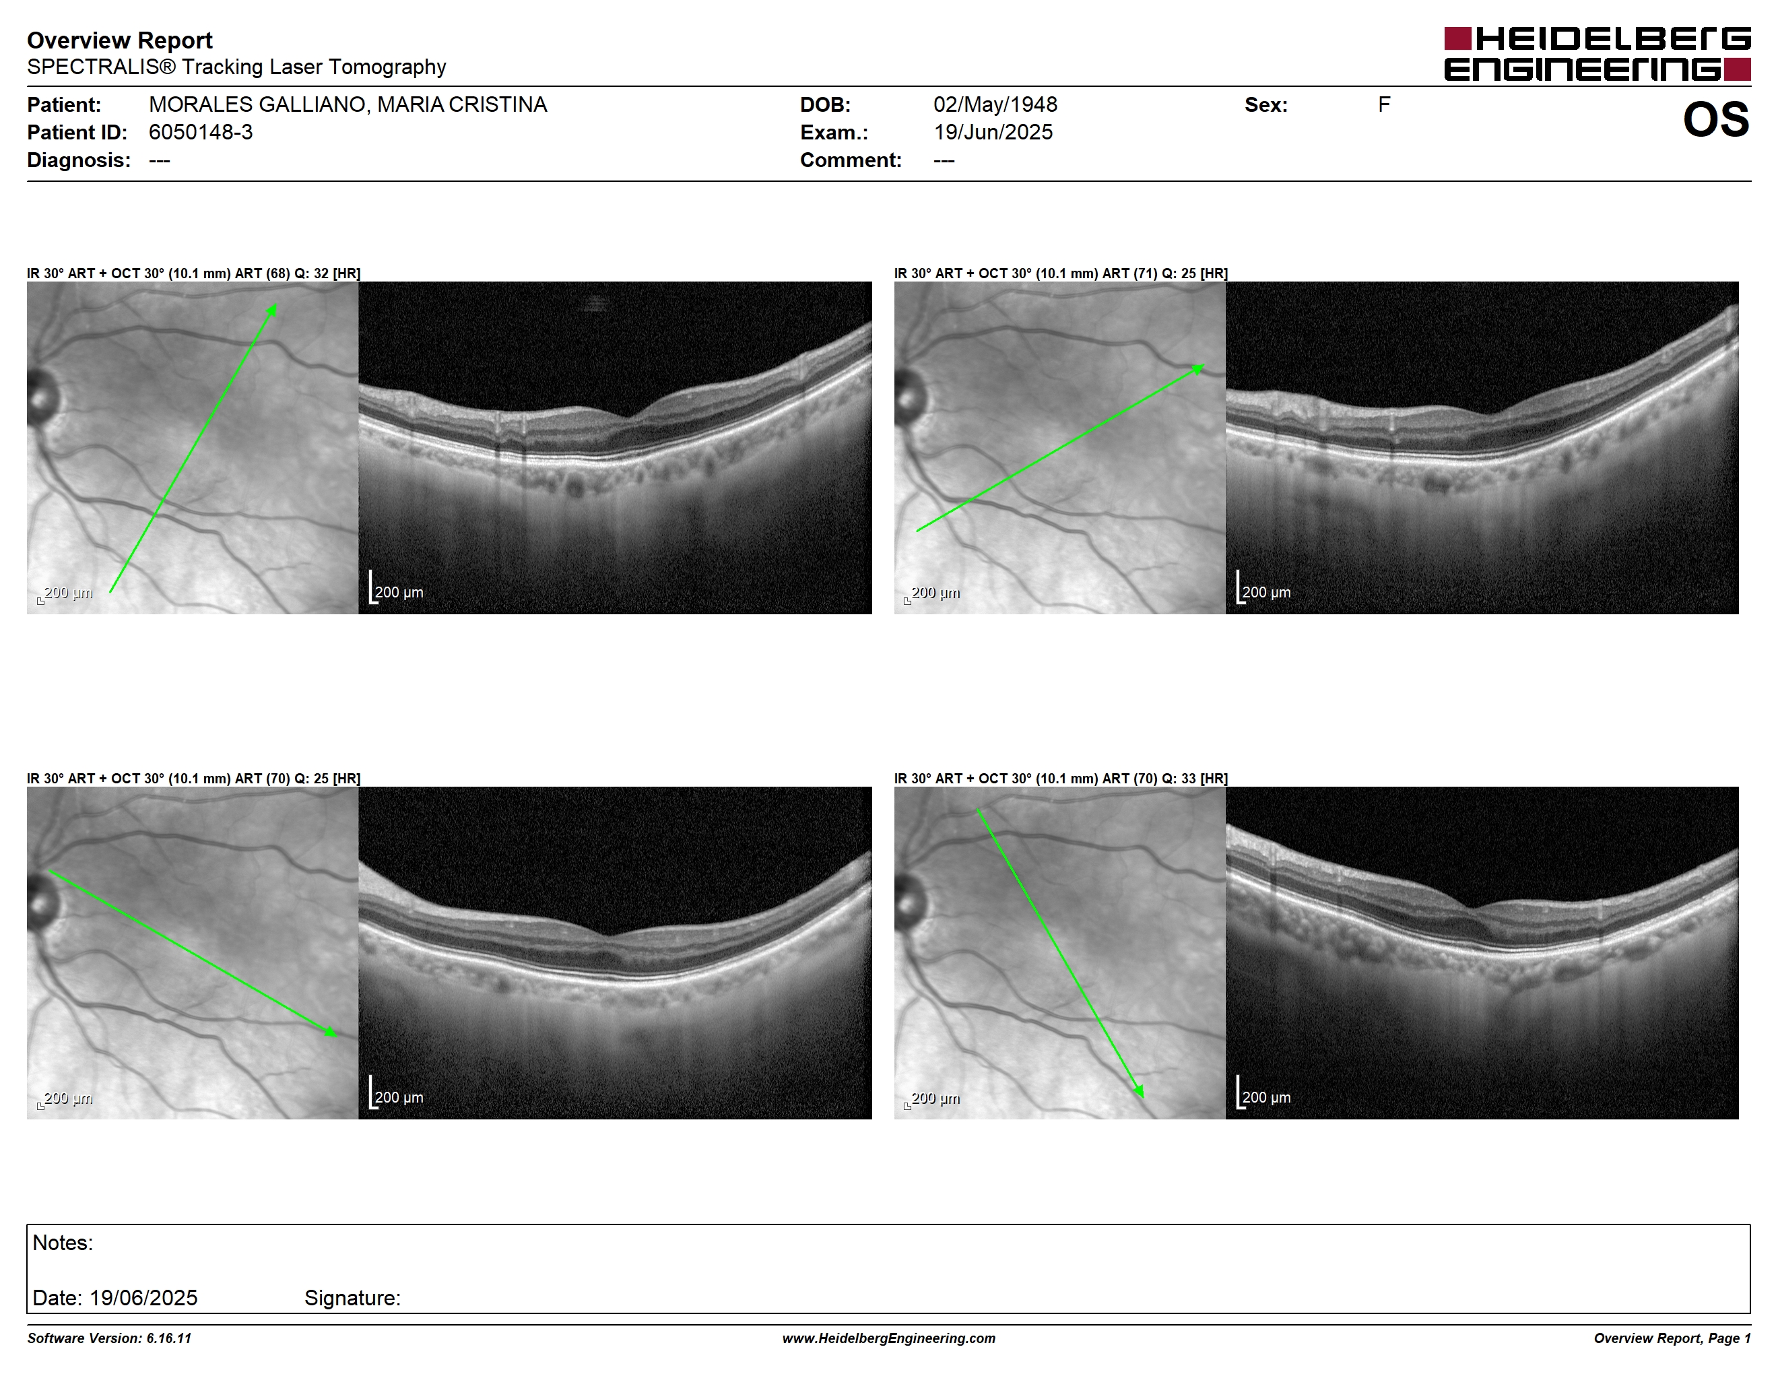This screenshot has height=1374, width=1778.
Task: Click 200 µm scale bar in top-left OCT scan
Action: (397, 588)
